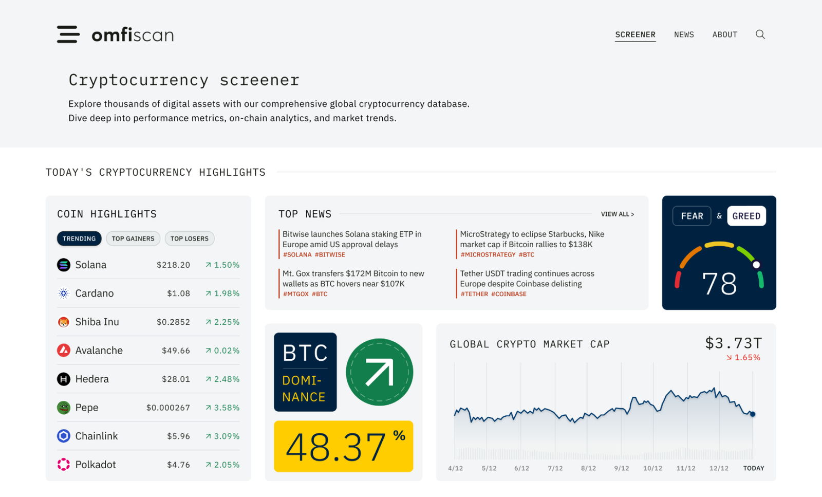Click Cardano price $1.08

[178, 293]
